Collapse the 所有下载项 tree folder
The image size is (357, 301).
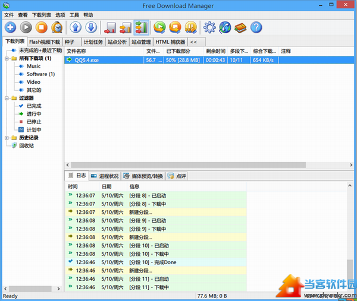6,59
